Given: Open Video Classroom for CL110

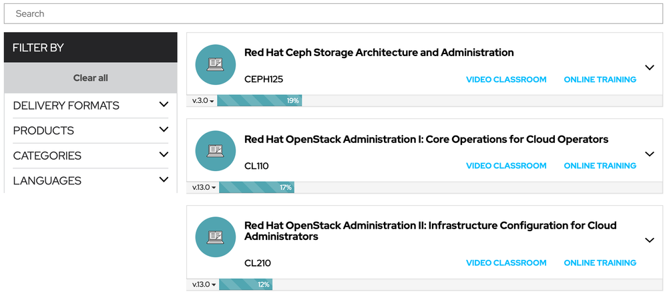Looking at the screenshot, I should 505,166.
